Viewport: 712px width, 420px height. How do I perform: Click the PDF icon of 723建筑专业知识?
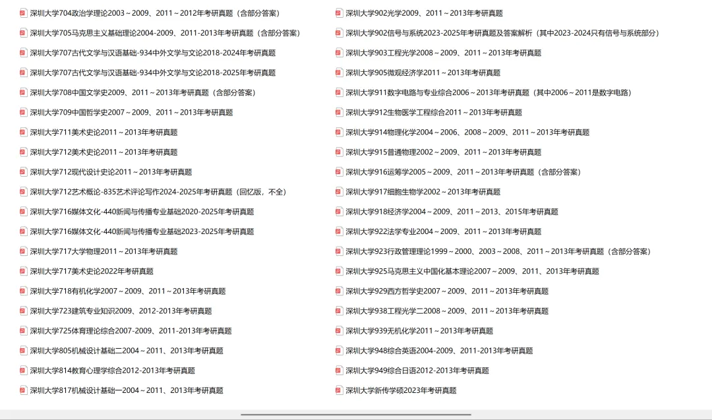point(23,311)
